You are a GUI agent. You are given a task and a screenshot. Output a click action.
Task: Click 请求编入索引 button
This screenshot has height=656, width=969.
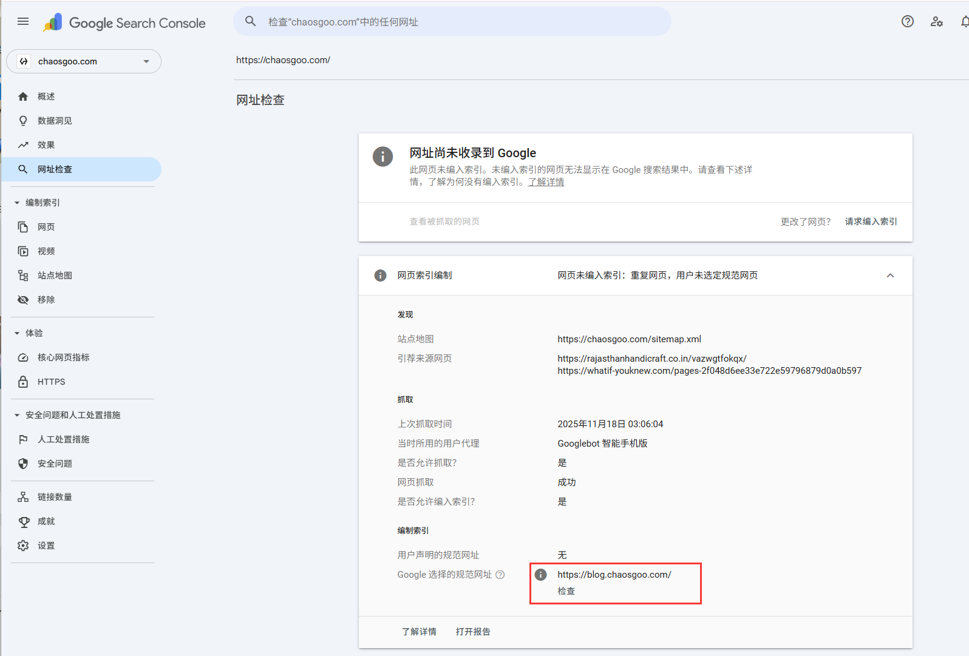pos(871,221)
